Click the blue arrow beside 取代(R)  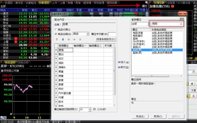click(x=119, y=67)
